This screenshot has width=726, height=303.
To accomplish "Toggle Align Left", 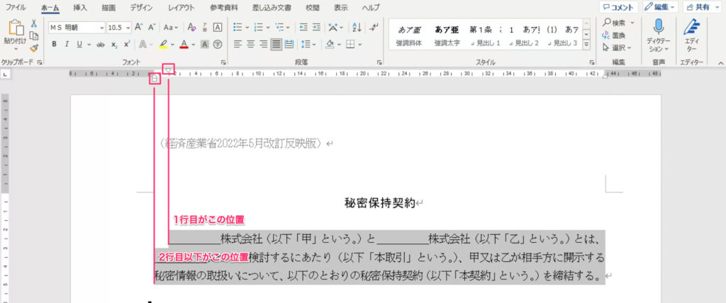I will tap(238, 45).
